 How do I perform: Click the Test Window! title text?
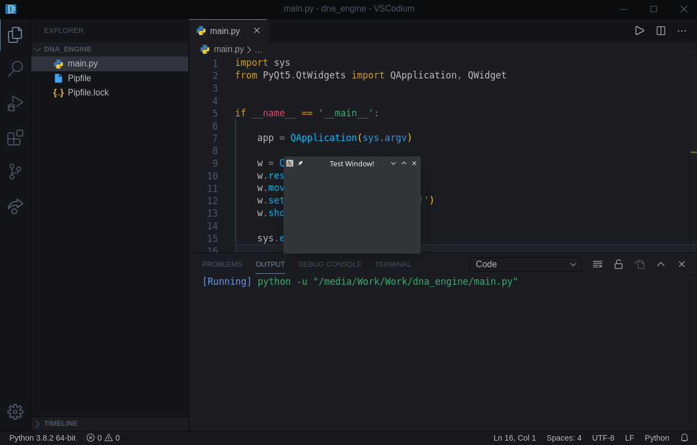coord(352,164)
